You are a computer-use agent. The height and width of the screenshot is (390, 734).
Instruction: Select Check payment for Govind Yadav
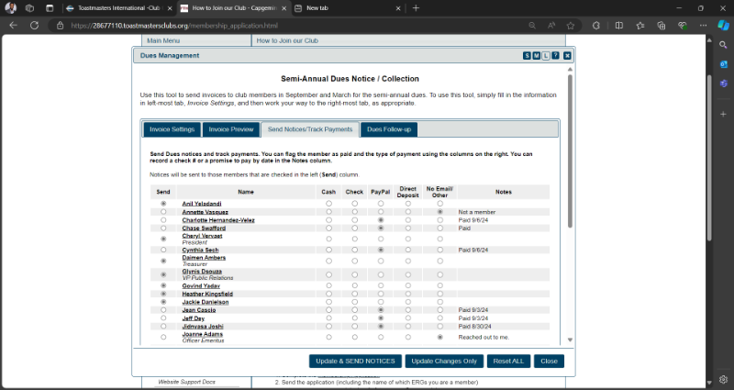pyautogui.click(x=354, y=285)
